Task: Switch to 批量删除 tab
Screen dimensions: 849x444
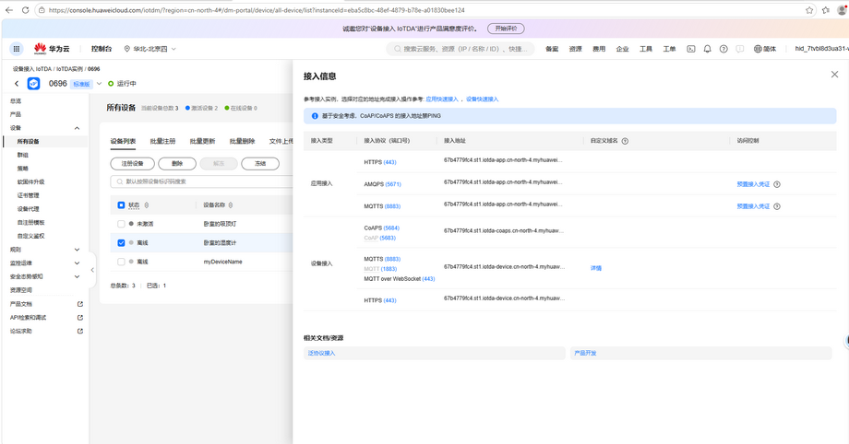Action: click(x=242, y=141)
